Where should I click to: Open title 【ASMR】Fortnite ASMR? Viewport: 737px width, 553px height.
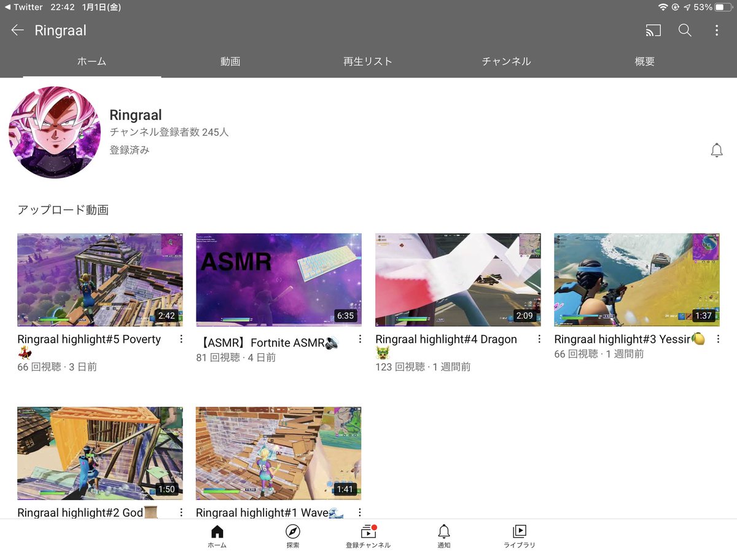(268, 343)
